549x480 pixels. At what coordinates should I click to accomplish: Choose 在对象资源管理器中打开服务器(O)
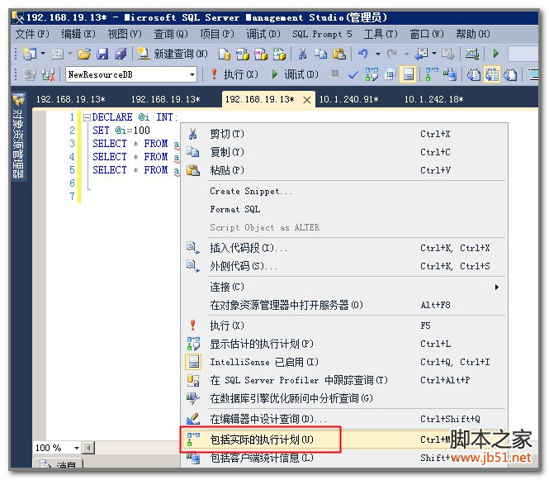(x=344, y=305)
